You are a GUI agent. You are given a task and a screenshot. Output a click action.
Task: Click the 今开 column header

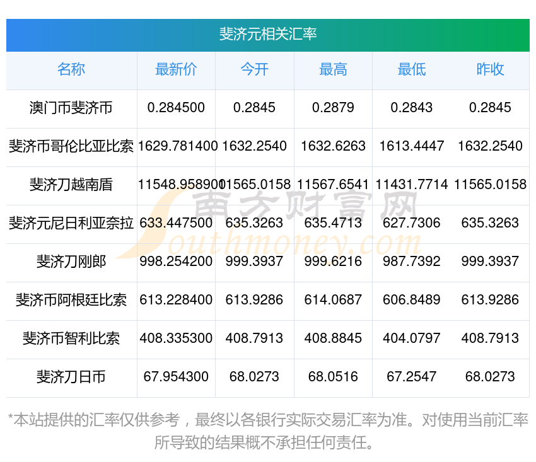(x=254, y=70)
